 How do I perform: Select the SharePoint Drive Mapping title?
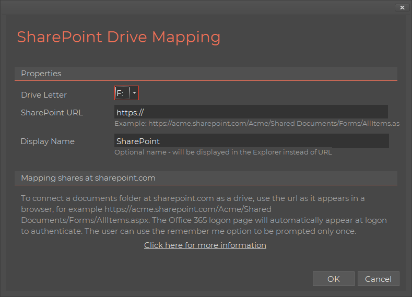pos(119,37)
